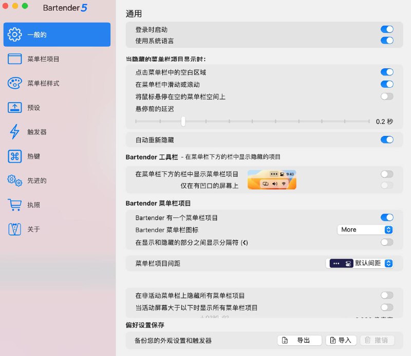This screenshot has width=411, height=356.
Task: Turn off 自动重新隐藏
Action: 387,140
